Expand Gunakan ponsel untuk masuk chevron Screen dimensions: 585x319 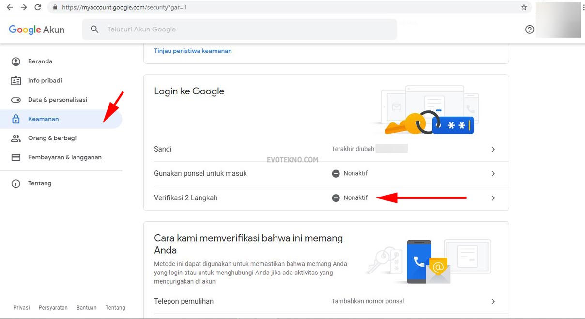(x=493, y=173)
